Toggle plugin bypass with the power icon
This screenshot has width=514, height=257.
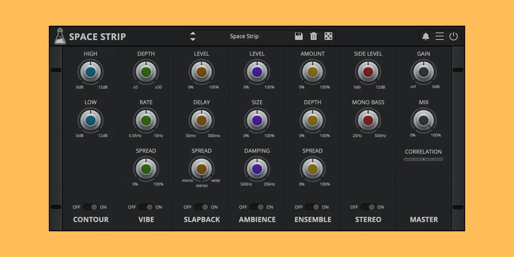coord(453,36)
